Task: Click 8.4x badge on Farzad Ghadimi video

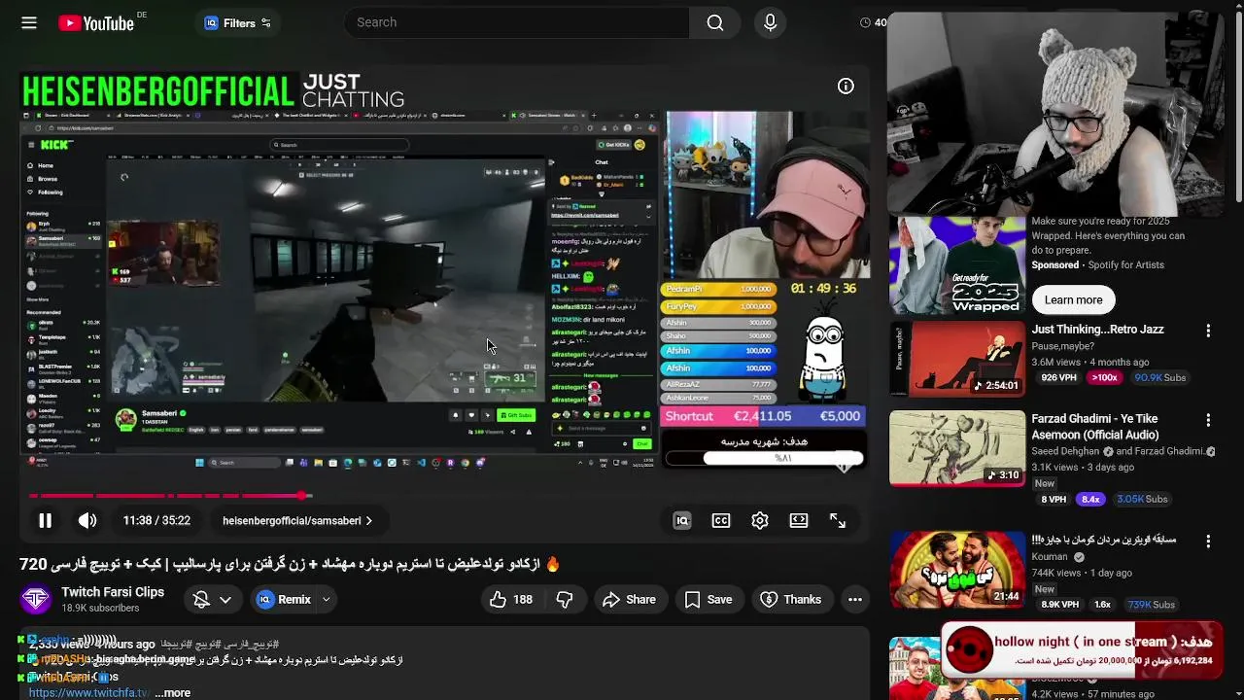Action: tap(1090, 499)
